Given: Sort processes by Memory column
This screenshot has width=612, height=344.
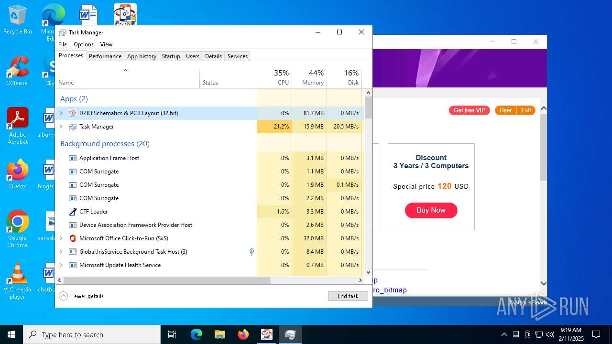Looking at the screenshot, I should pyautogui.click(x=309, y=78).
